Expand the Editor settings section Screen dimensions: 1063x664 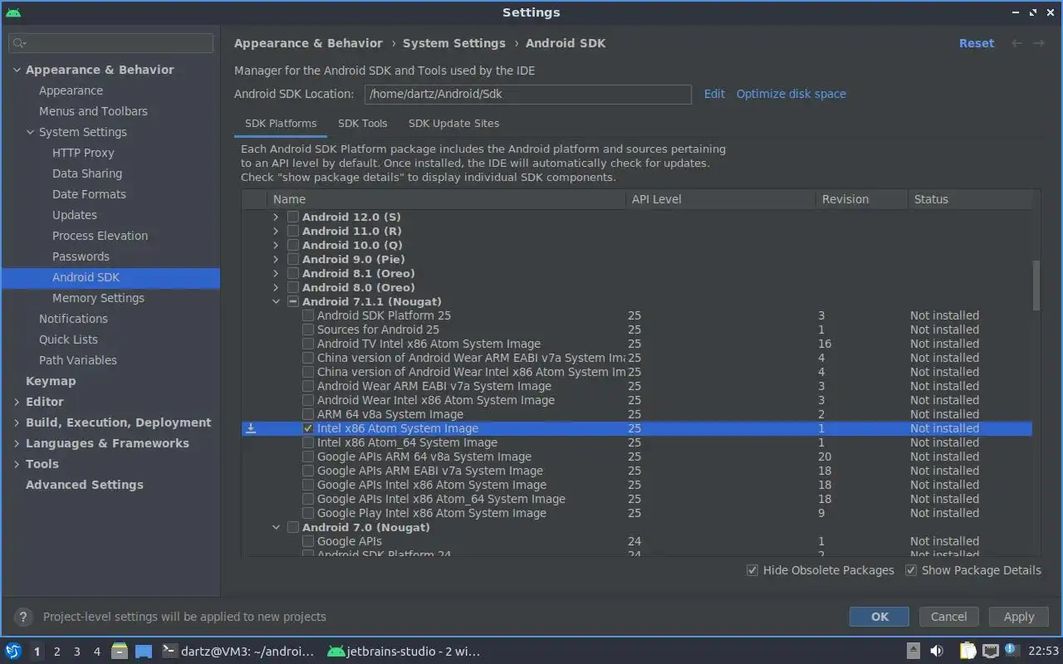tap(17, 402)
